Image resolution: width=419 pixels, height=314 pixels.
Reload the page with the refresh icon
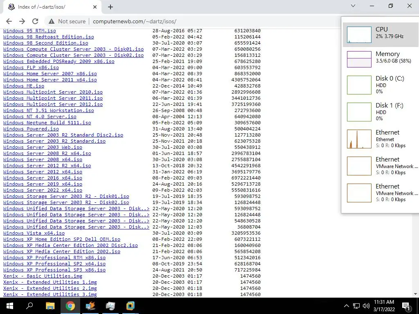click(x=35, y=21)
